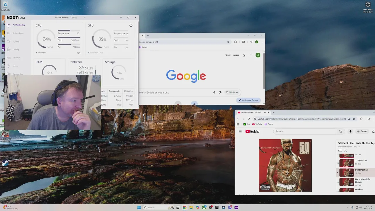Play 21 Questions from the playlist
The width and height of the screenshot is (375, 211).
(x=356, y=163)
